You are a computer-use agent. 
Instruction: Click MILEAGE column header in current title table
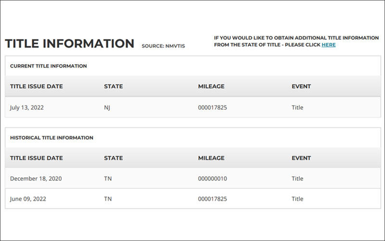click(211, 86)
